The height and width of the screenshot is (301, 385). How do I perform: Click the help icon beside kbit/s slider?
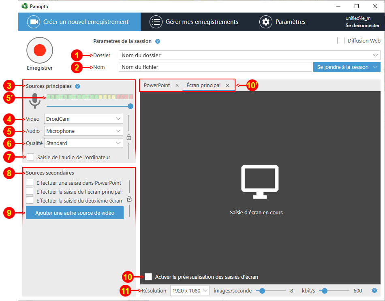pyautogui.click(x=374, y=290)
